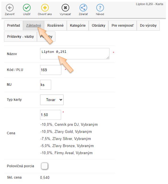Open the Pre verejnosť tab
This screenshot has width=168, height=184.
[123, 26]
